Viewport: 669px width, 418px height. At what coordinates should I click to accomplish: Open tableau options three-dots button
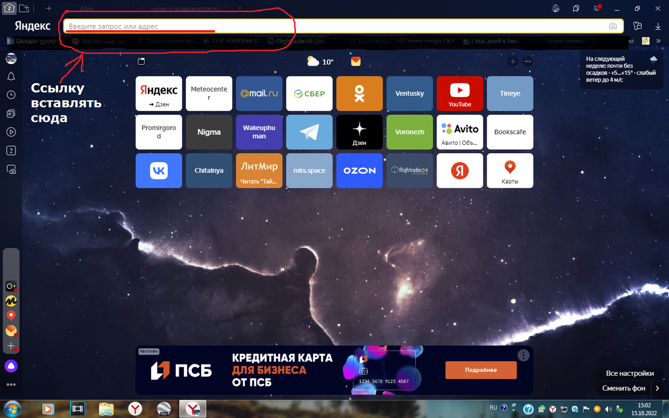[527, 61]
